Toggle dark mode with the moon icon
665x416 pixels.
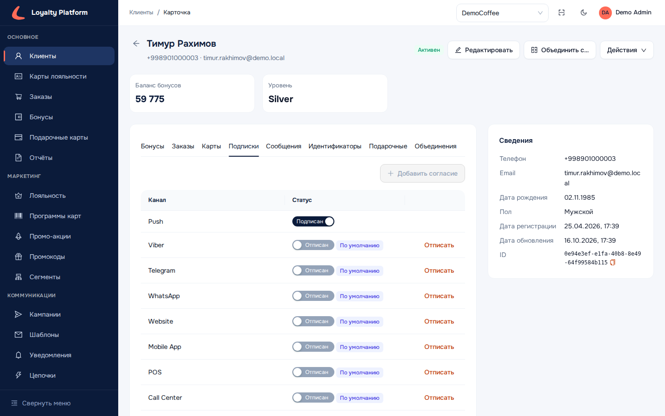coord(584,12)
